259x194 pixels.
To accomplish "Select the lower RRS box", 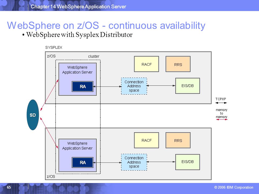I will [x=178, y=140].
